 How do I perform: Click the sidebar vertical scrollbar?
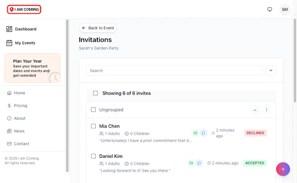pyautogui.click(x=67, y=96)
